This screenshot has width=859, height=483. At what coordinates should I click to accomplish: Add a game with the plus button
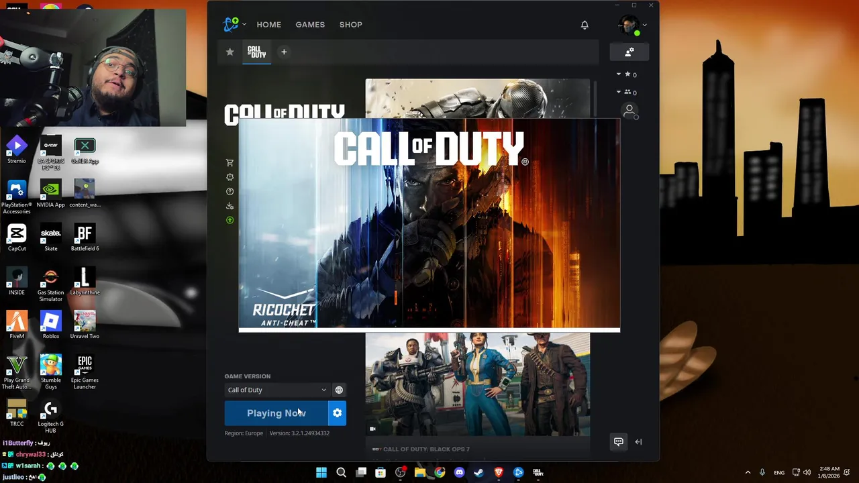point(284,52)
